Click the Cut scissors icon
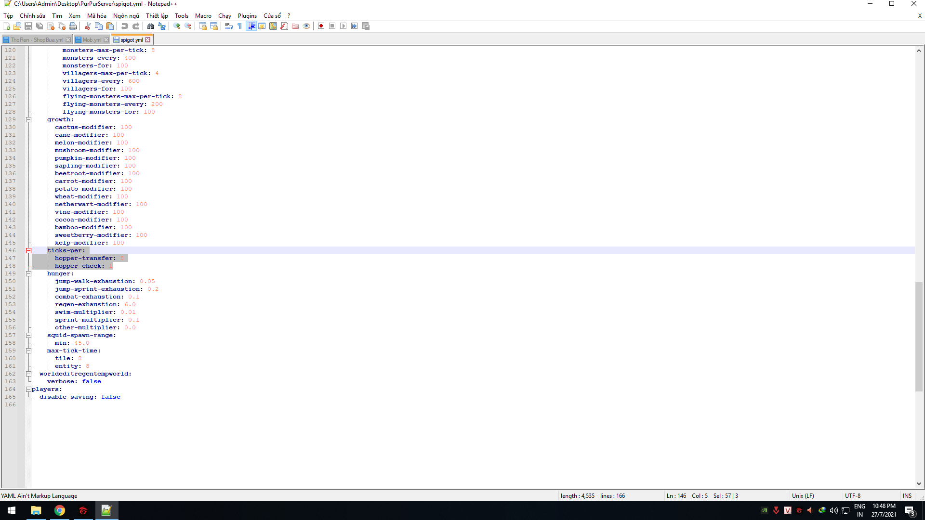Viewport: 925px width, 520px height. [x=88, y=26]
